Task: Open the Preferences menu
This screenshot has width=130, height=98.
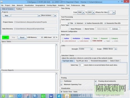Action: (75, 5)
